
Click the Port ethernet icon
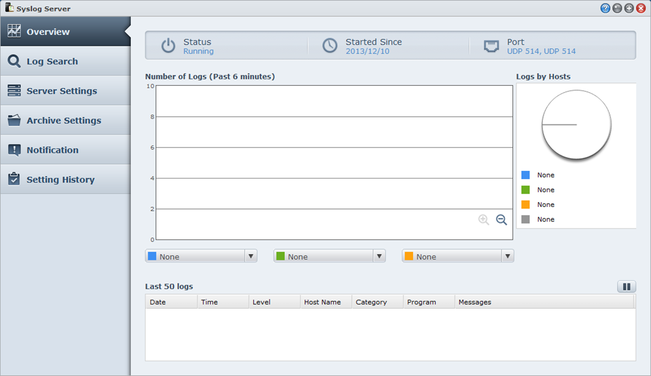[x=491, y=46]
